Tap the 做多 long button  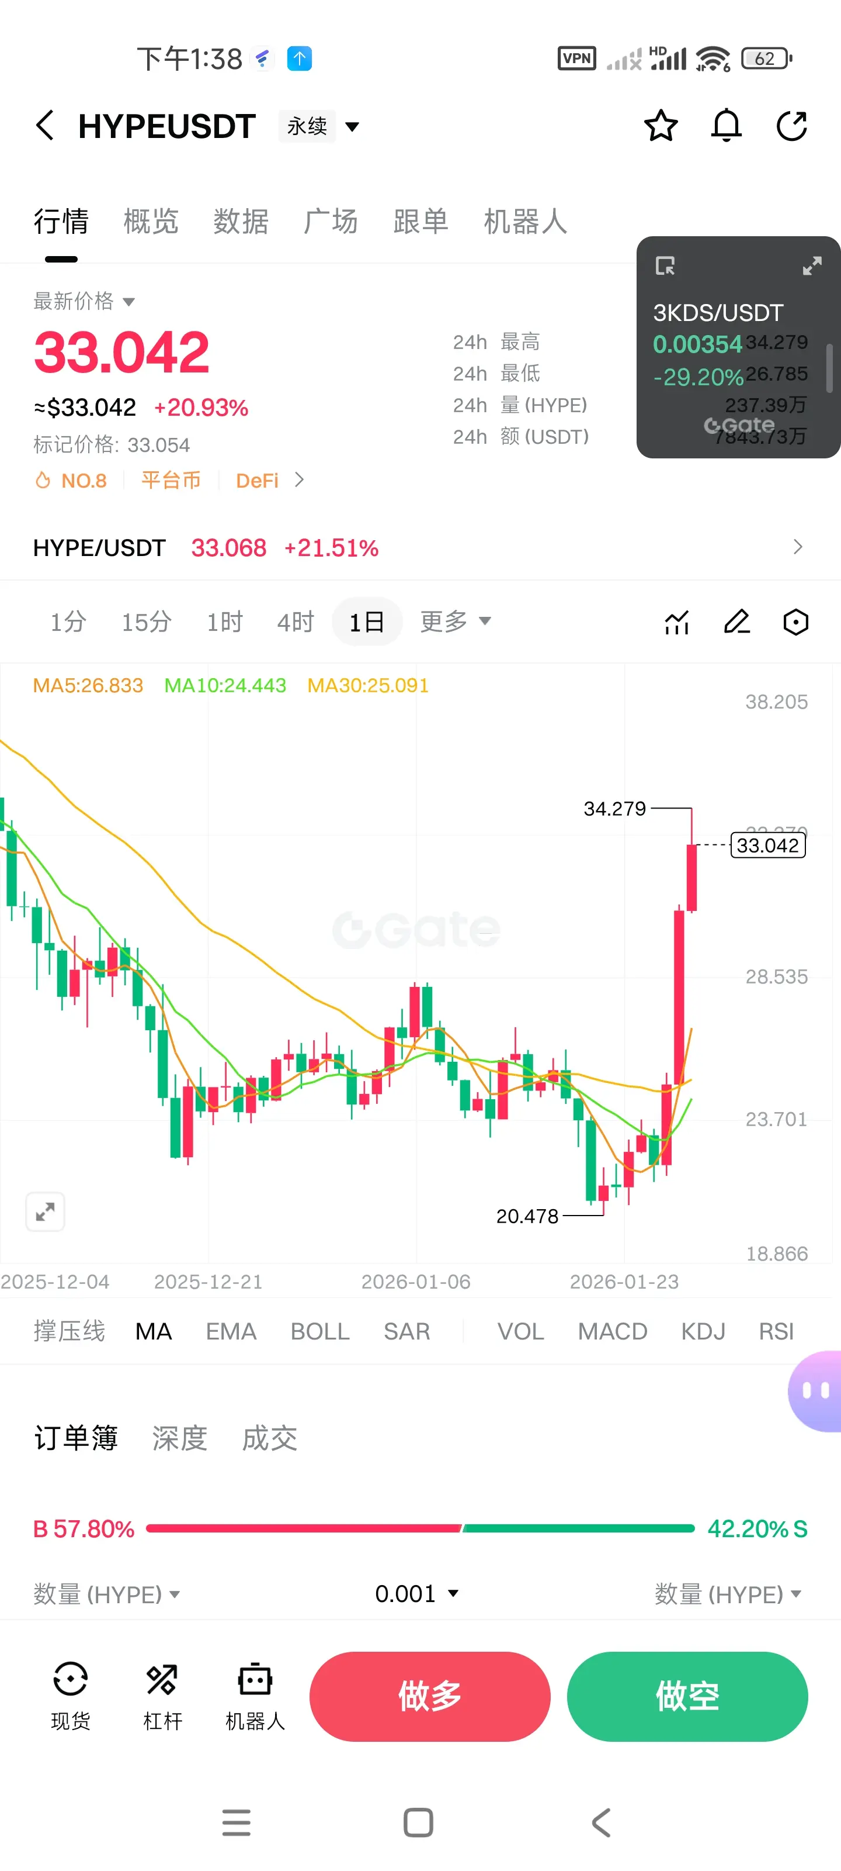[430, 1697]
